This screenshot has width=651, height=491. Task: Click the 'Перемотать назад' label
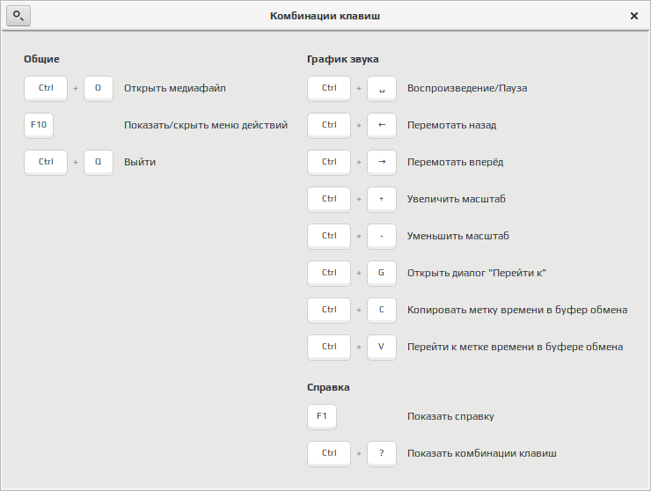point(451,125)
